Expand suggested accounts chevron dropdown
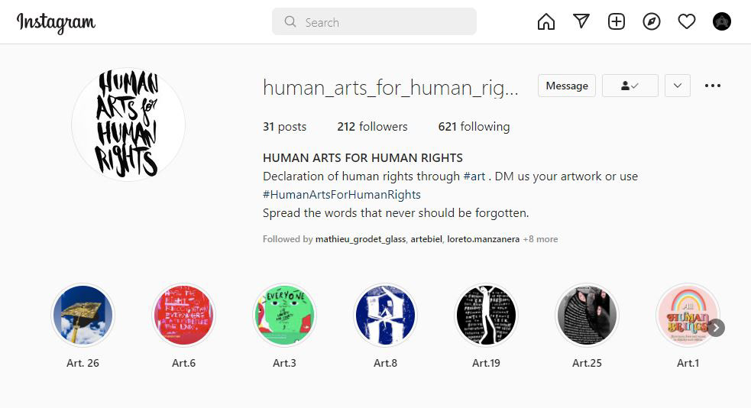The height and width of the screenshot is (408, 751). [x=678, y=86]
